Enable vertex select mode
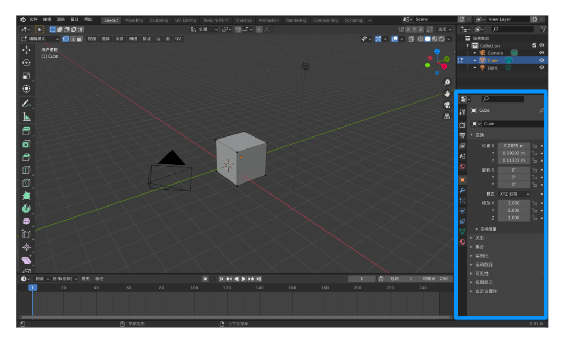 (x=65, y=39)
